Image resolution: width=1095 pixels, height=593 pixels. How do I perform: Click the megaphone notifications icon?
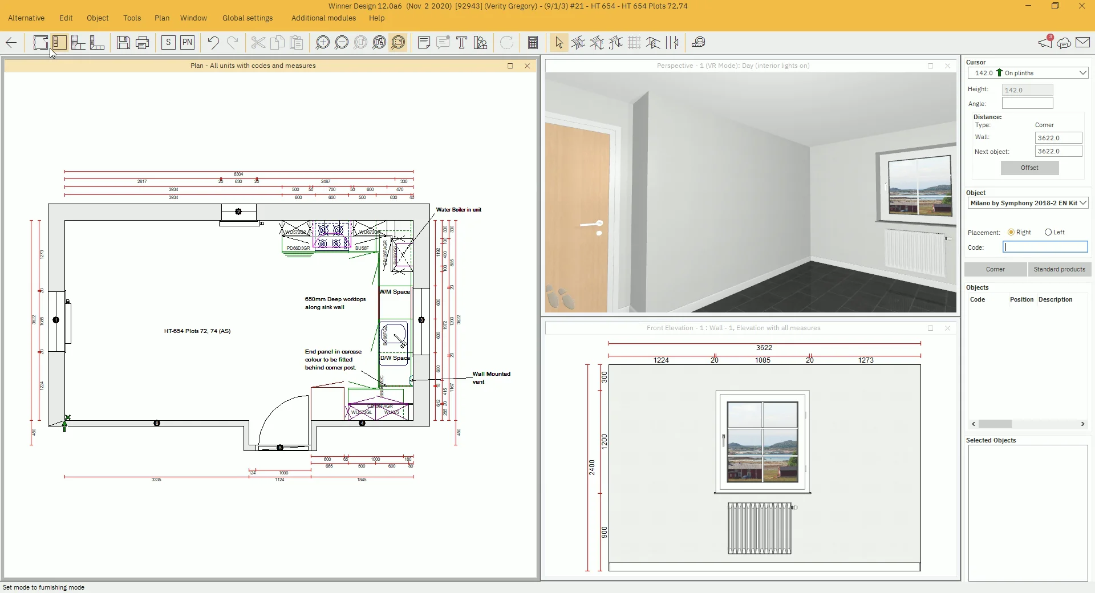point(1045,43)
